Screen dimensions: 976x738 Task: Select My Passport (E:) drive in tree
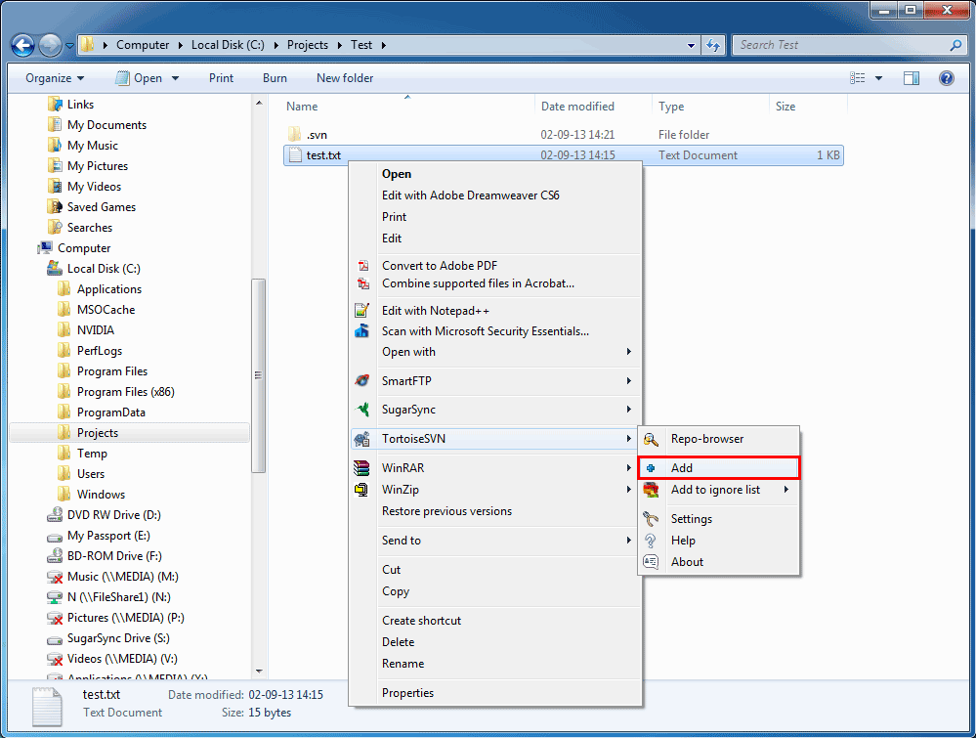[108, 536]
